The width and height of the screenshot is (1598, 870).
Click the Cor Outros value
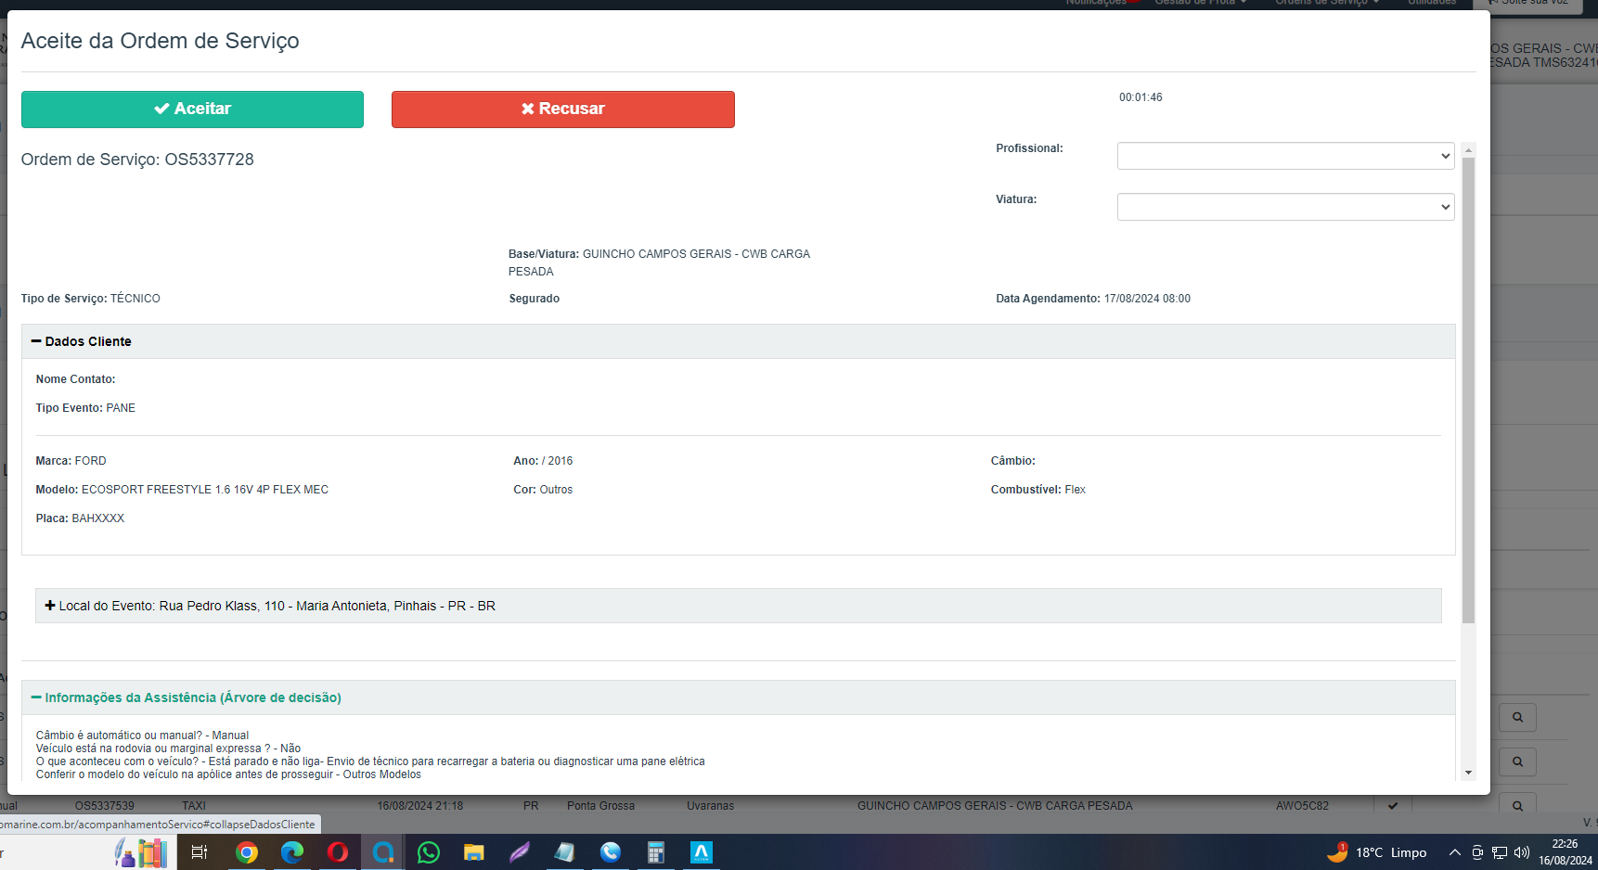click(x=543, y=490)
